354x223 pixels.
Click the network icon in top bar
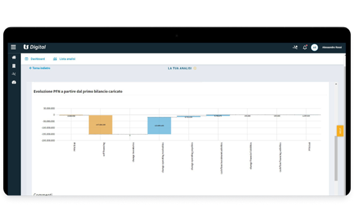pos(295,47)
